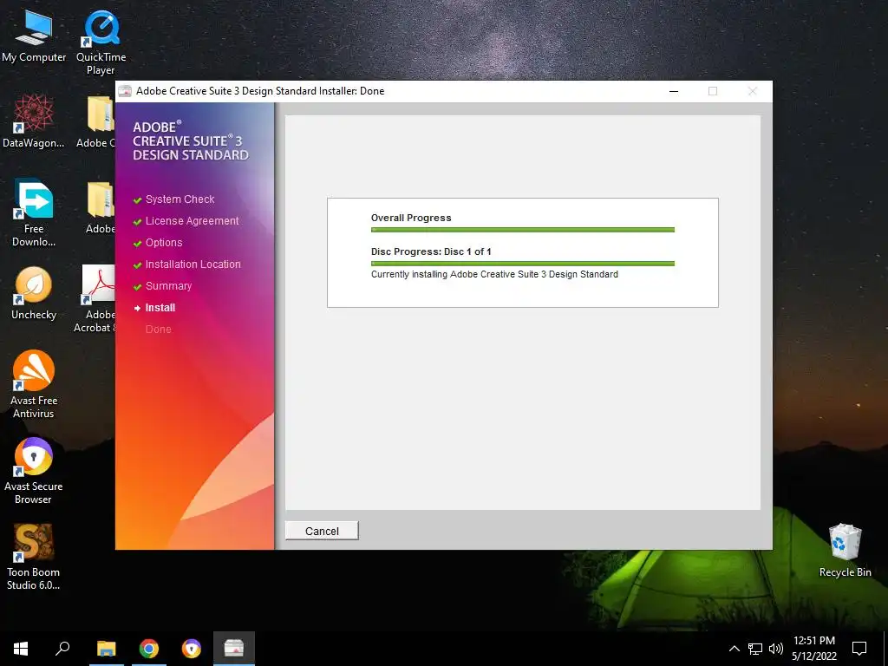The width and height of the screenshot is (888, 666).
Task: Open Avast Free Antivirus shortcut
Action: point(34,385)
